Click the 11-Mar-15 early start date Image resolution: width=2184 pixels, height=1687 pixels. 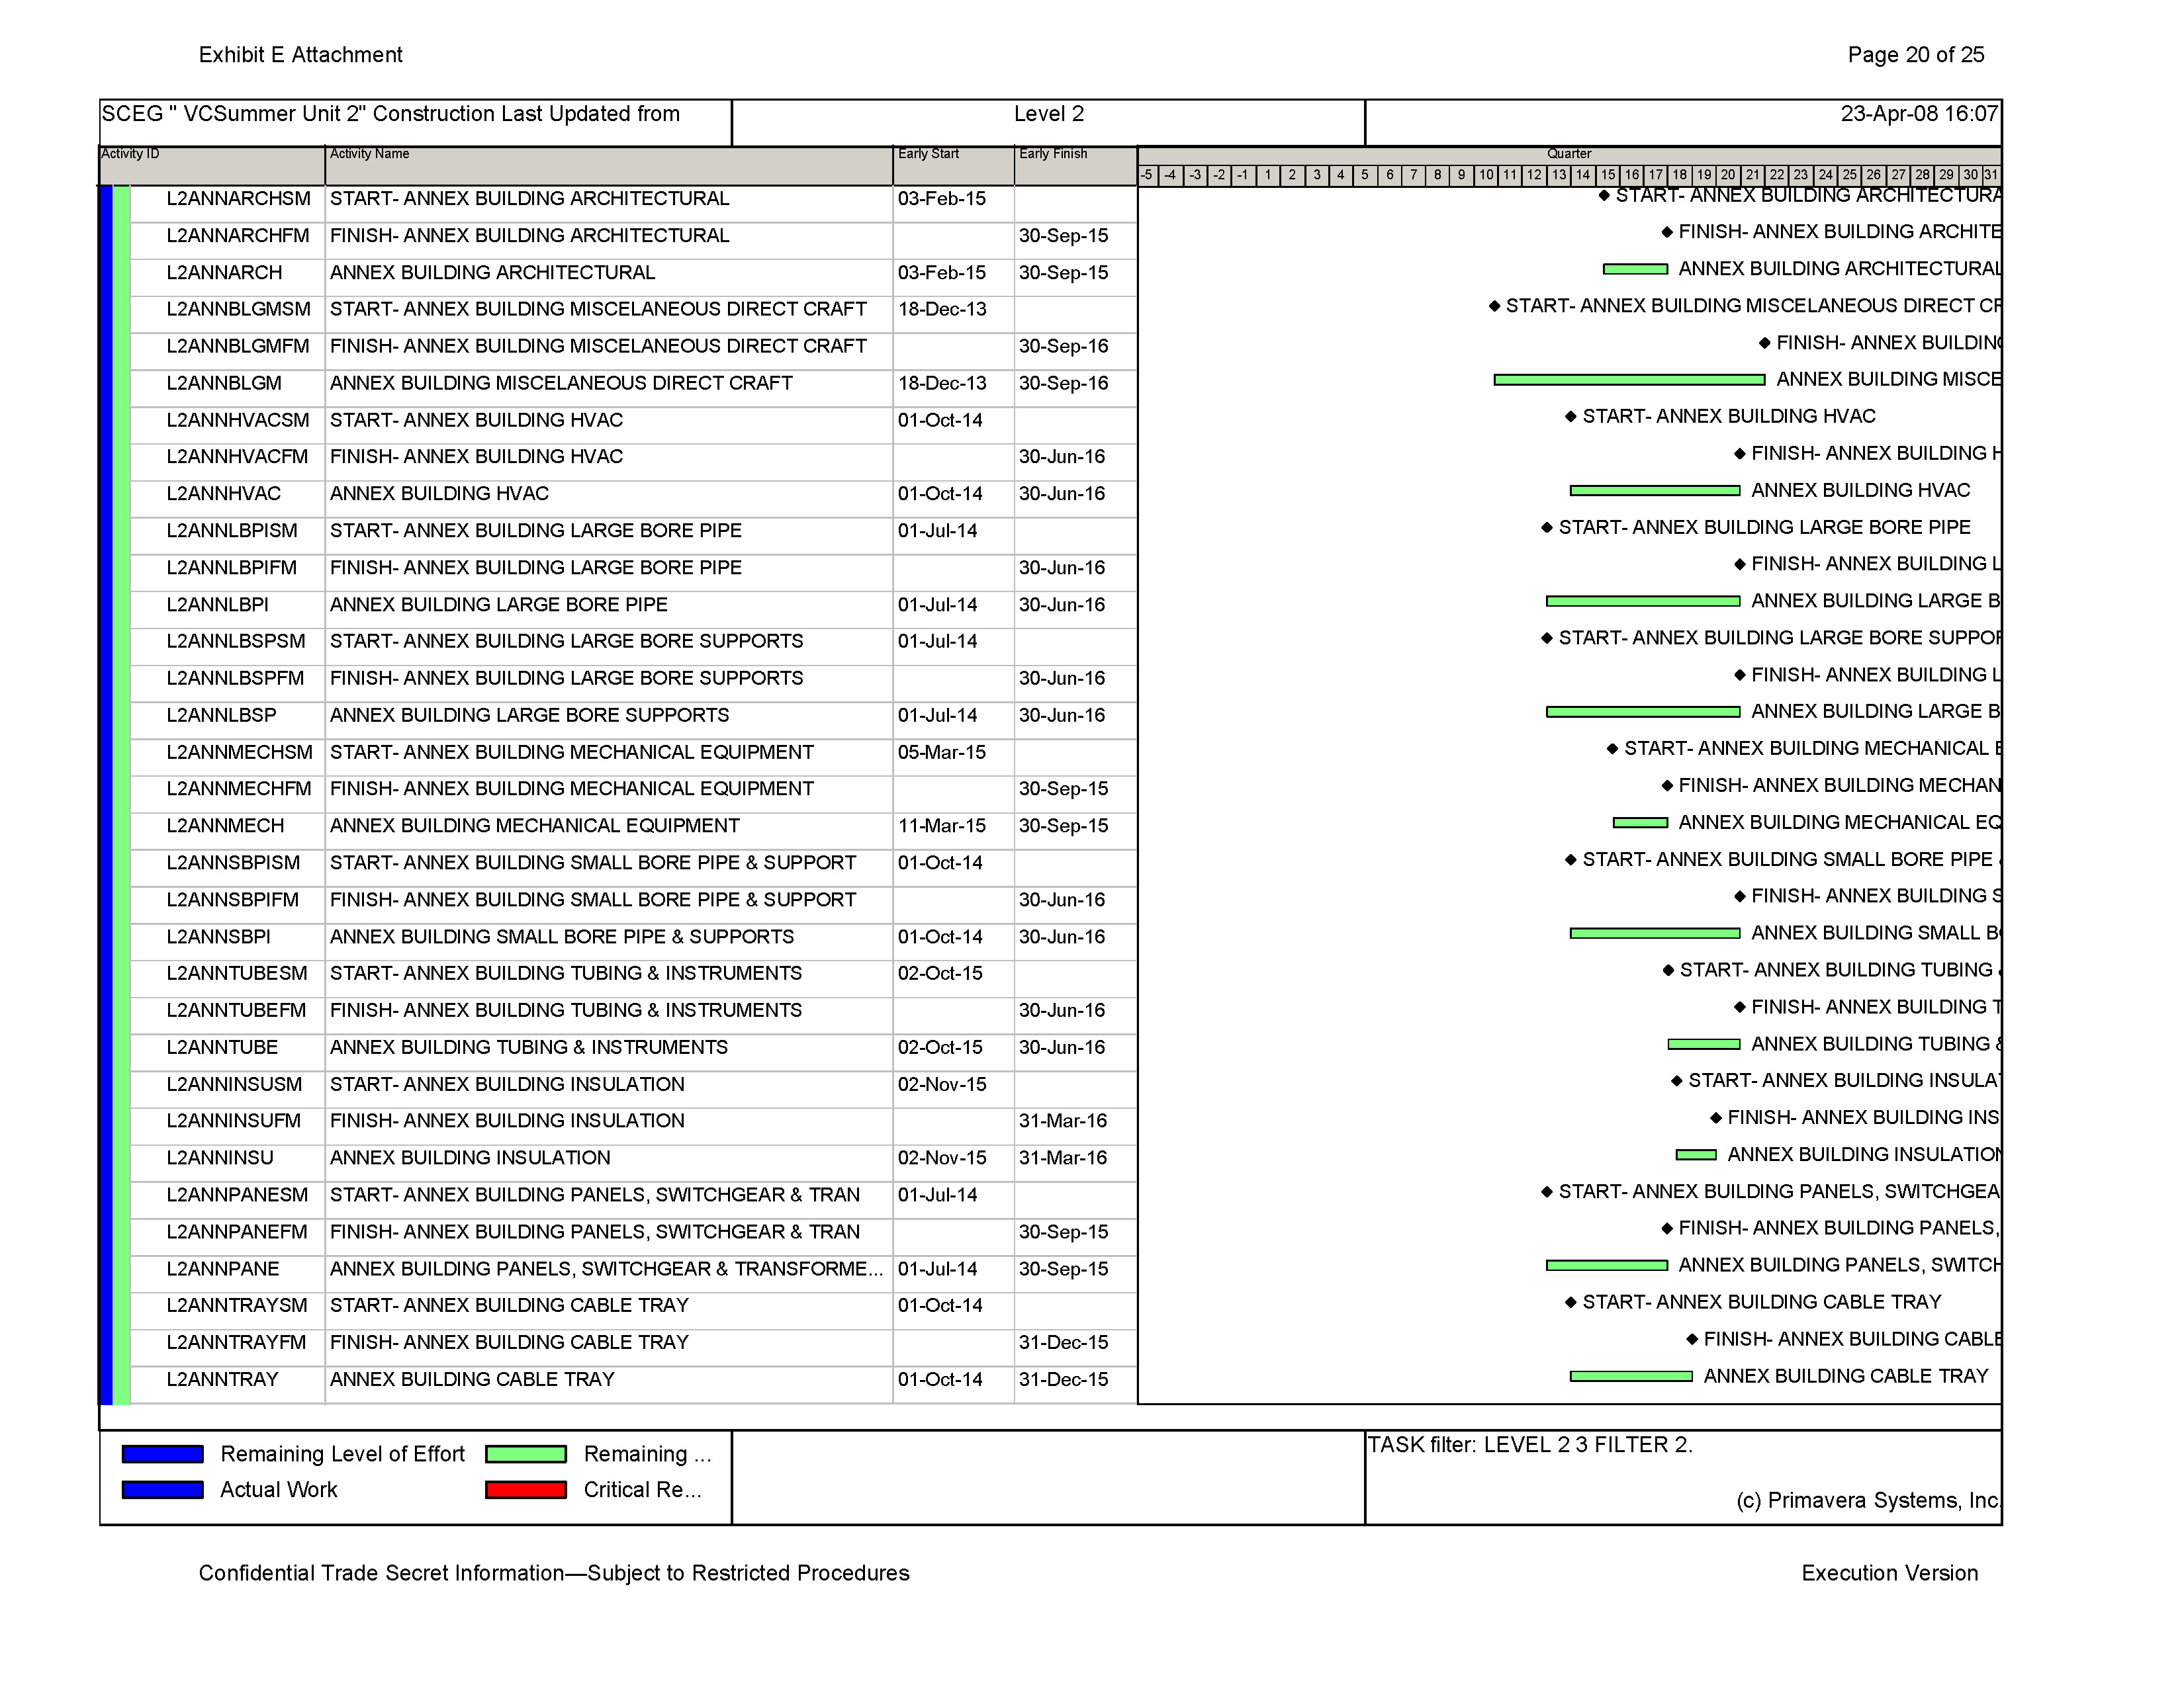pos(942,826)
